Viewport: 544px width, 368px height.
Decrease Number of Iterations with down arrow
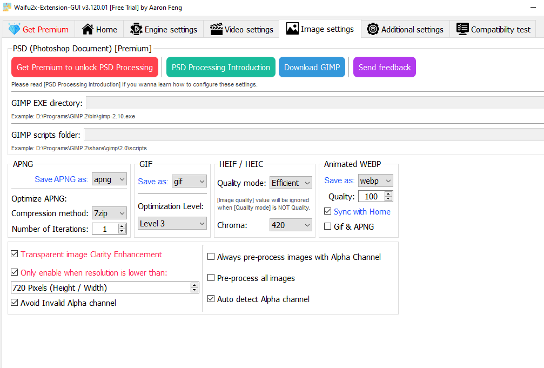click(x=122, y=231)
